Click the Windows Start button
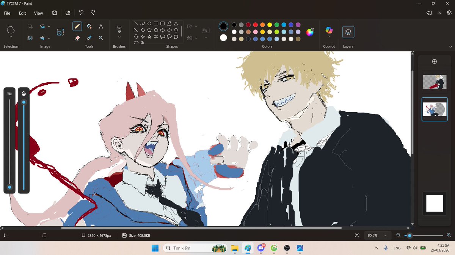 click(155, 248)
